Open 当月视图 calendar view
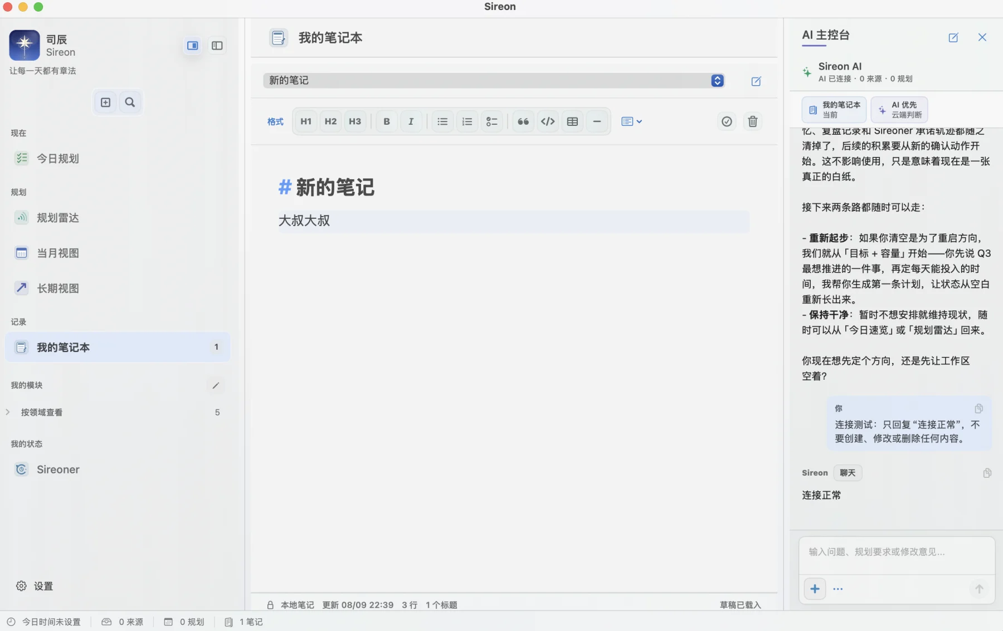 click(x=118, y=253)
